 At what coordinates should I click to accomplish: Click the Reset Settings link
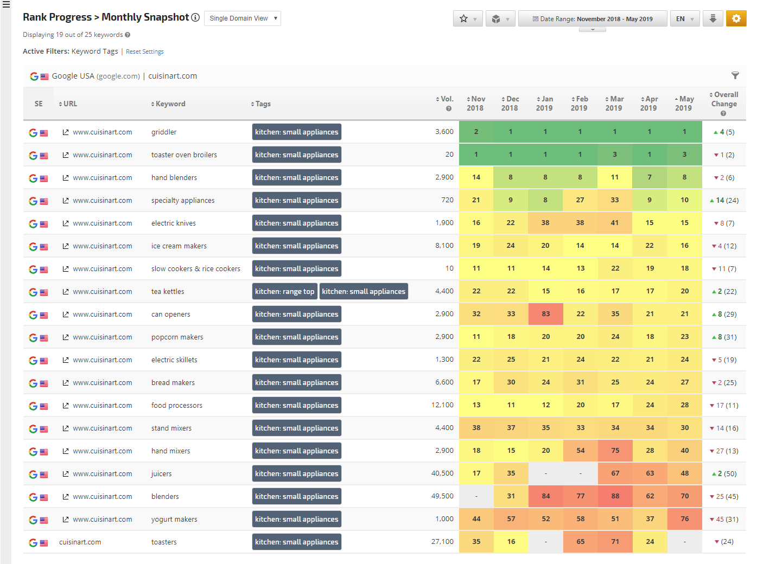(x=144, y=52)
